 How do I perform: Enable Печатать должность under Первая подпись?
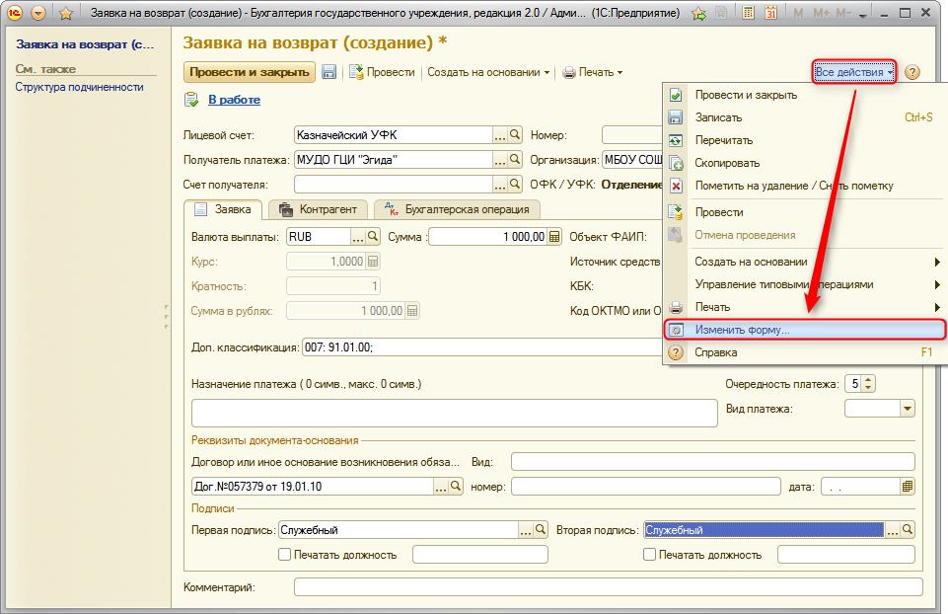pyautogui.click(x=285, y=555)
